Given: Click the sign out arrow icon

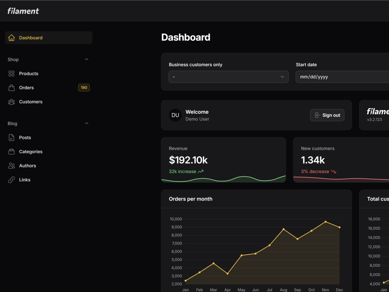Looking at the screenshot, I should coord(317,115).
